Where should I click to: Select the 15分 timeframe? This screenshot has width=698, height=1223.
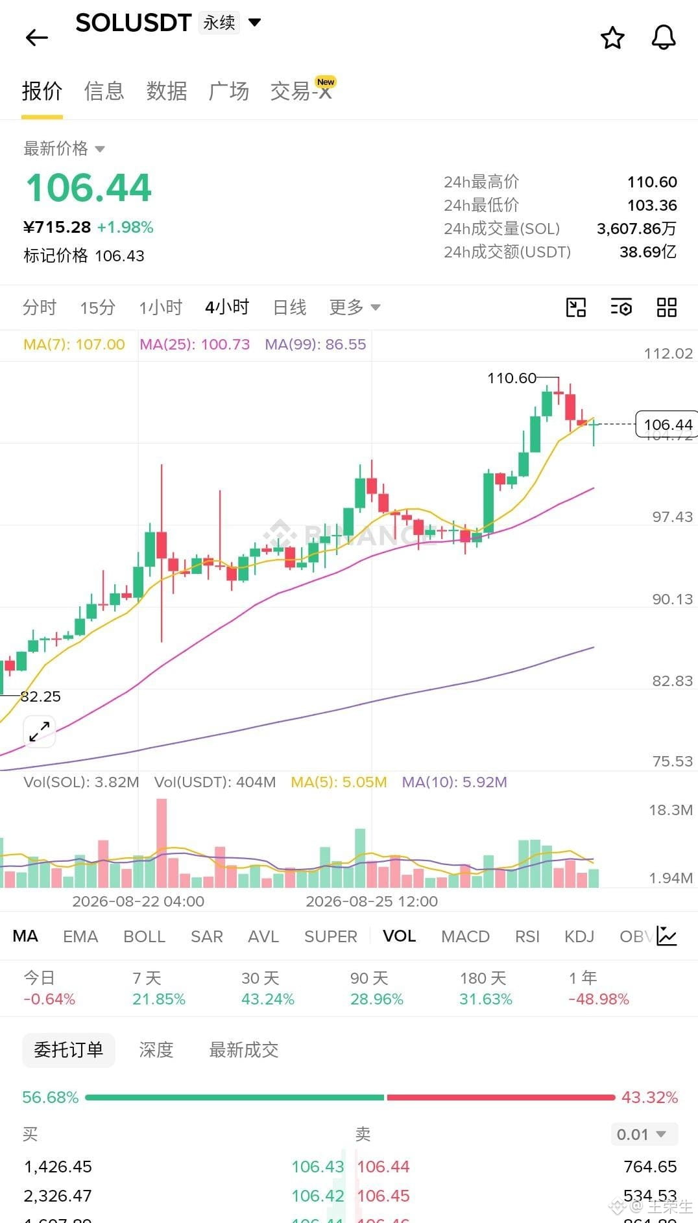(x=98, y=307)
